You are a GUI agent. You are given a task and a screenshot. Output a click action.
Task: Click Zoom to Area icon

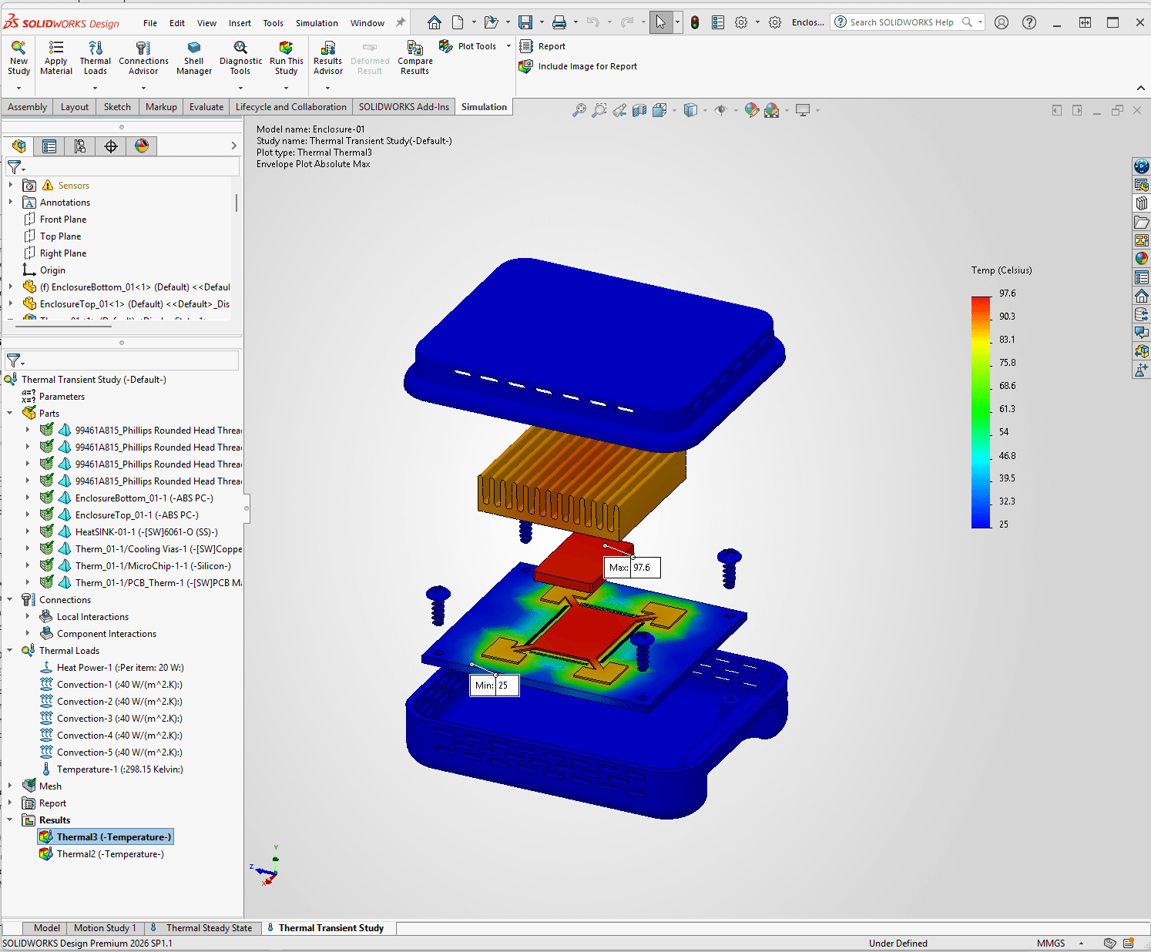[x=599, y=111]
